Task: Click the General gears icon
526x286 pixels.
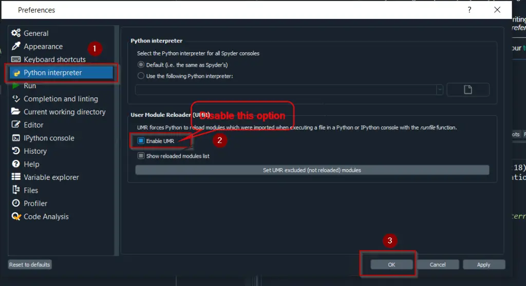Action: point(16,33)
